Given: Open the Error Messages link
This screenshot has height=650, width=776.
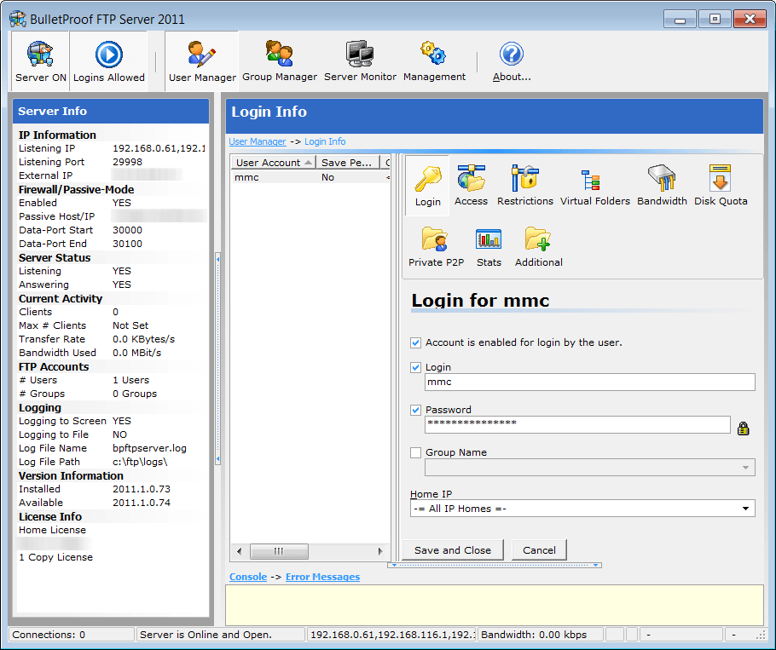Looking at the screenshot, I should pyautogui.click(x=322, y=577).
